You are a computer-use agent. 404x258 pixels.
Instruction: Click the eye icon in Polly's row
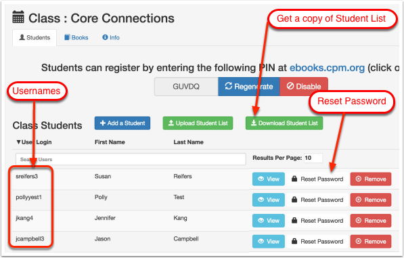[261, 200]
